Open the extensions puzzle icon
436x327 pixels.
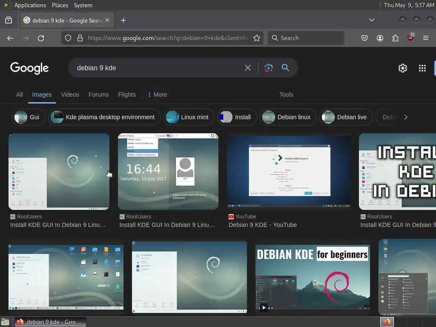coord(395,38)
